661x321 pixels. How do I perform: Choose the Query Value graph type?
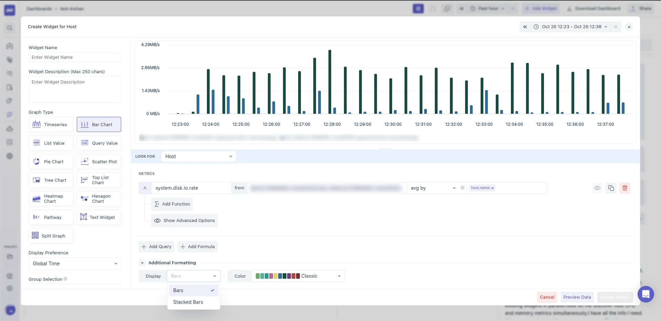(99, 143)
